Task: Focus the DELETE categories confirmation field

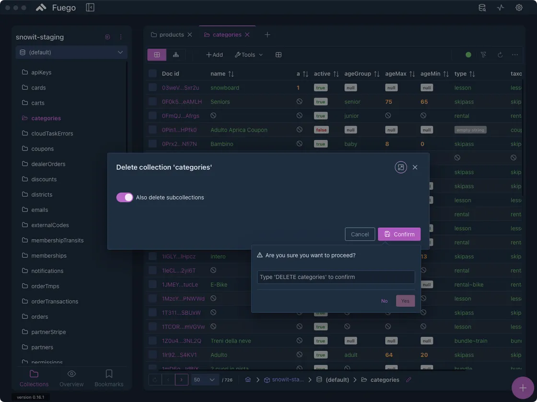Action: 336,277
